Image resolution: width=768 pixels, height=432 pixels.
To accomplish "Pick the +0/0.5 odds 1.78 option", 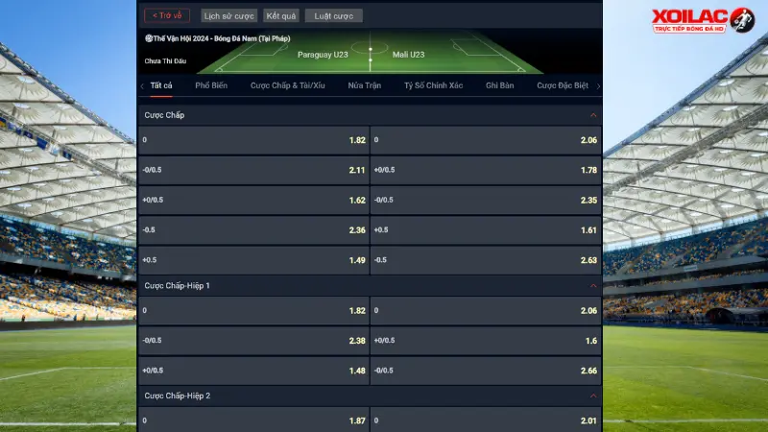I will (486, 170).
